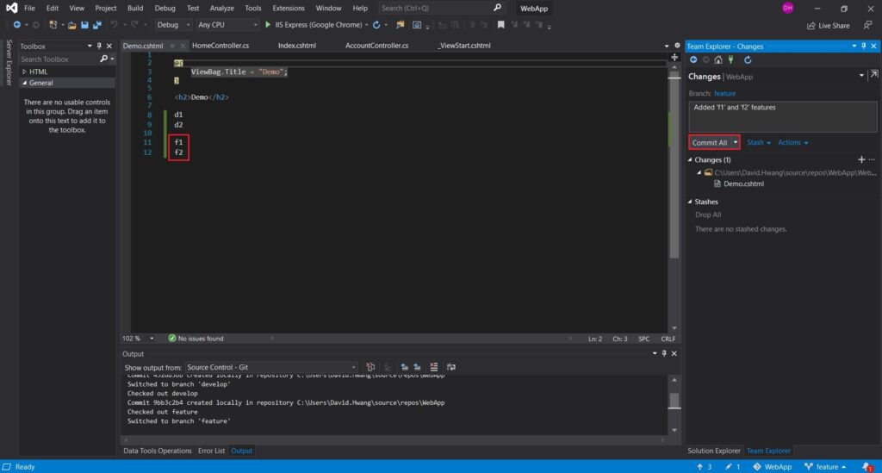The image size is (882, 473).
Task: Expand the Commit All dropdown arrow
Action: (736, 142)
